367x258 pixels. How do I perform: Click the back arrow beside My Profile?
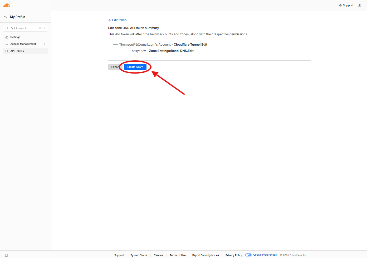point(5,17)
